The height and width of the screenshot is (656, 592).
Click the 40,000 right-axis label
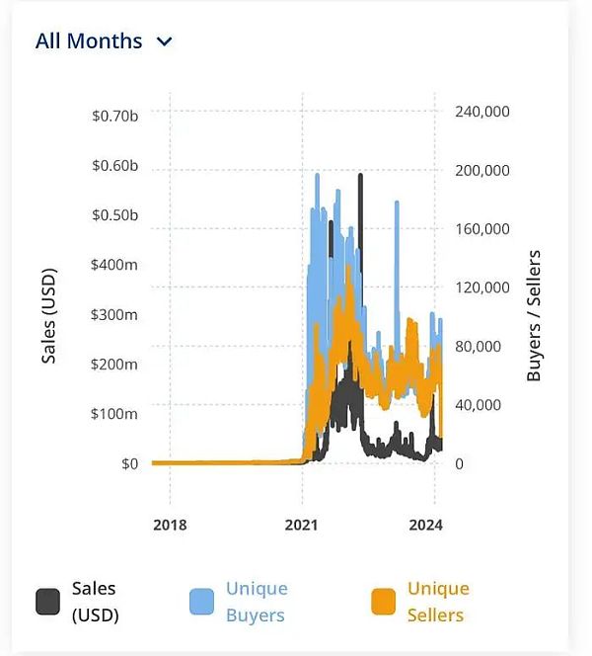pyautogui.click(x=478, y=404)
